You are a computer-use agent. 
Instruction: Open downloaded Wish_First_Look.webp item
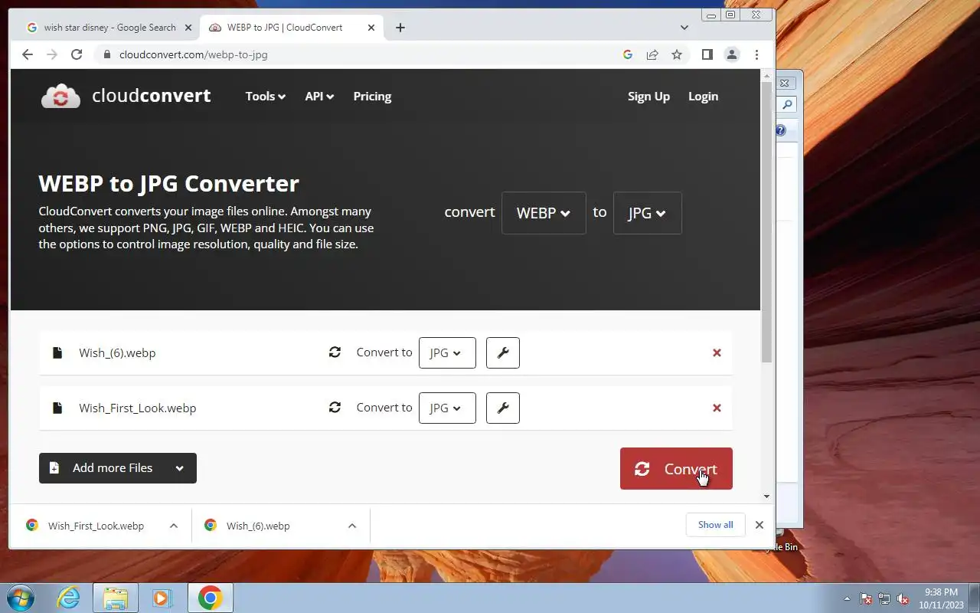(x=96, y=526)
